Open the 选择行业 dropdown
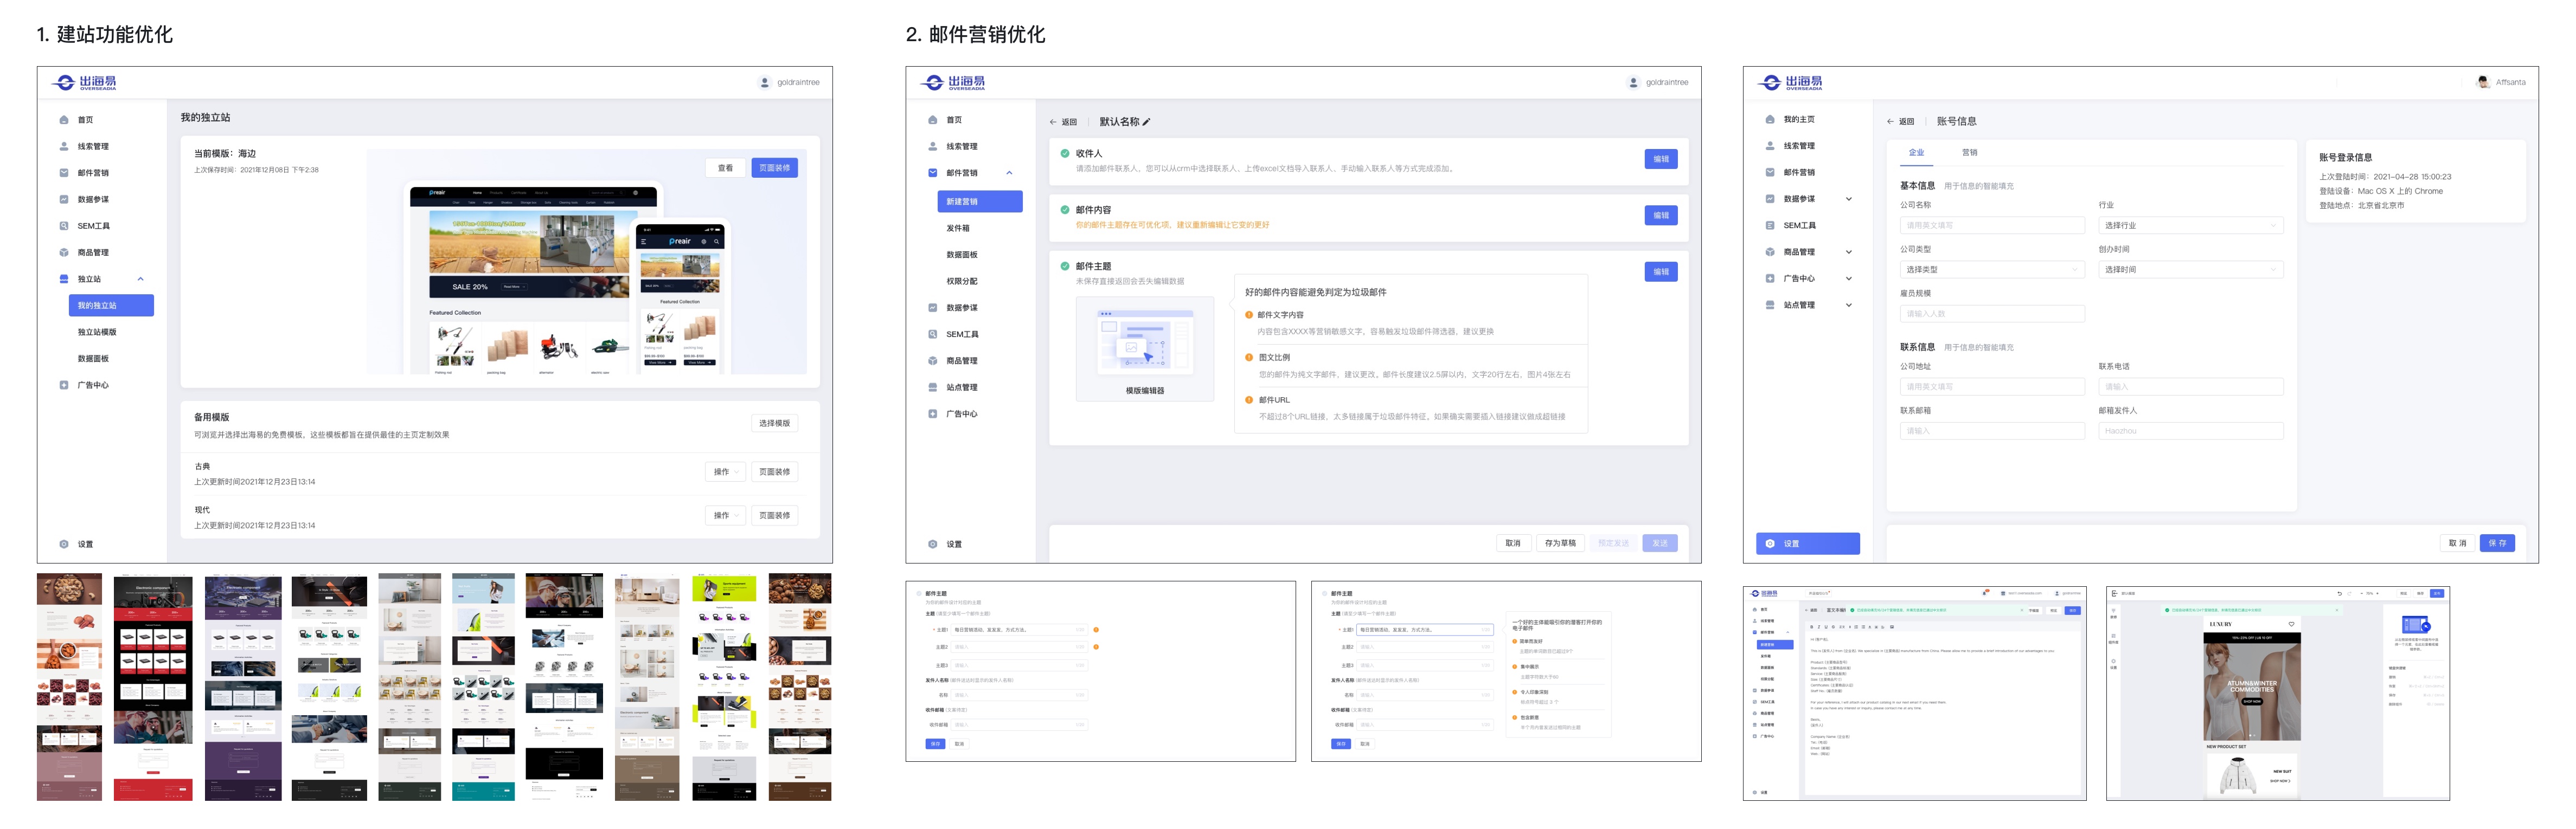Viewport: 2576px width, 829px height. click(x=2189, y=226)
